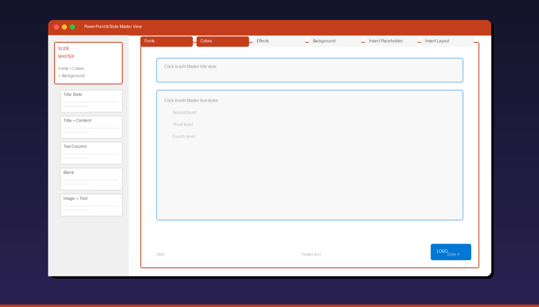Click the Footer text placeholder
Viewport: 539px width, 307px height.
click(312, 254)
